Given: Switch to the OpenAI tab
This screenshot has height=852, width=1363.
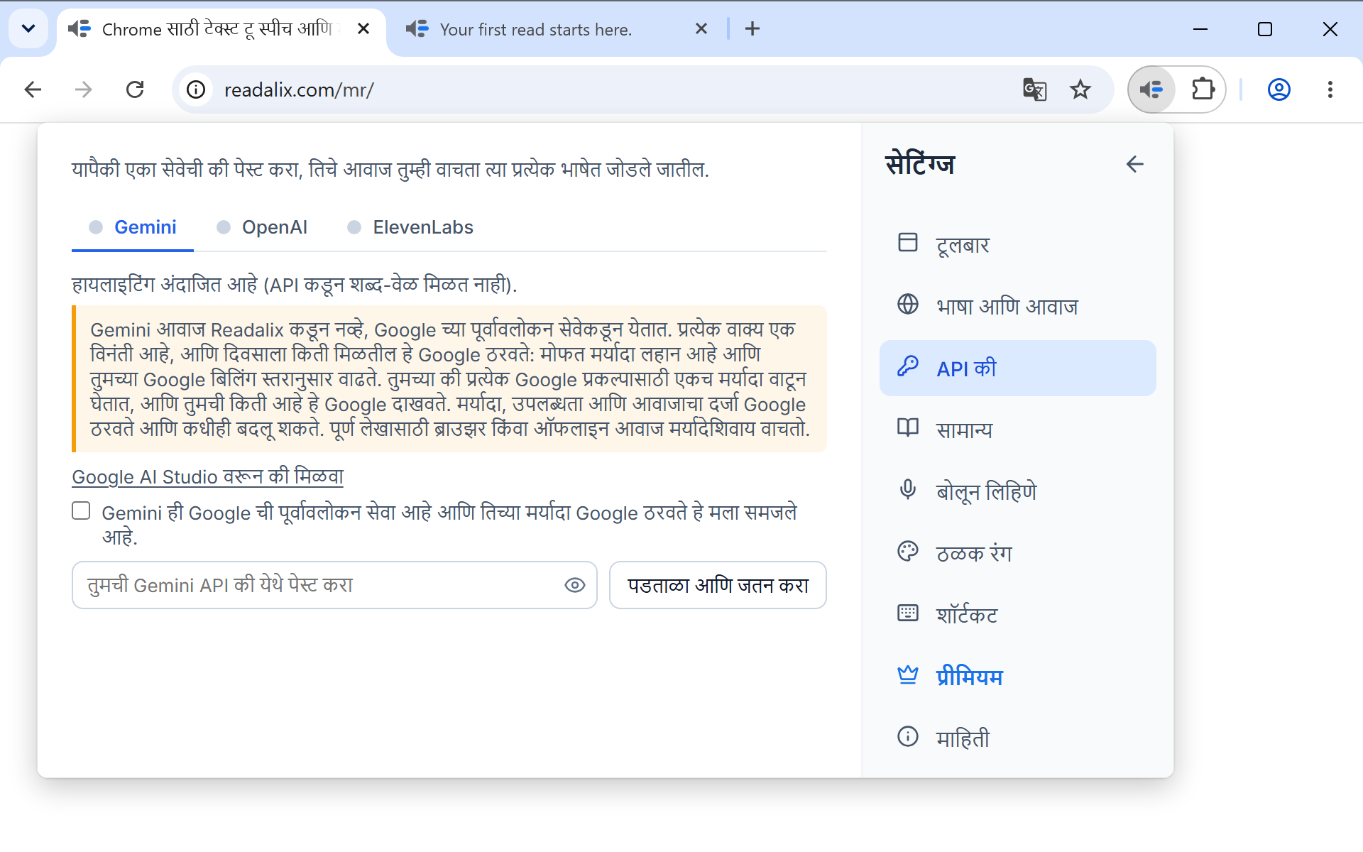Looking at the screenshot, I should pos(262,227).
